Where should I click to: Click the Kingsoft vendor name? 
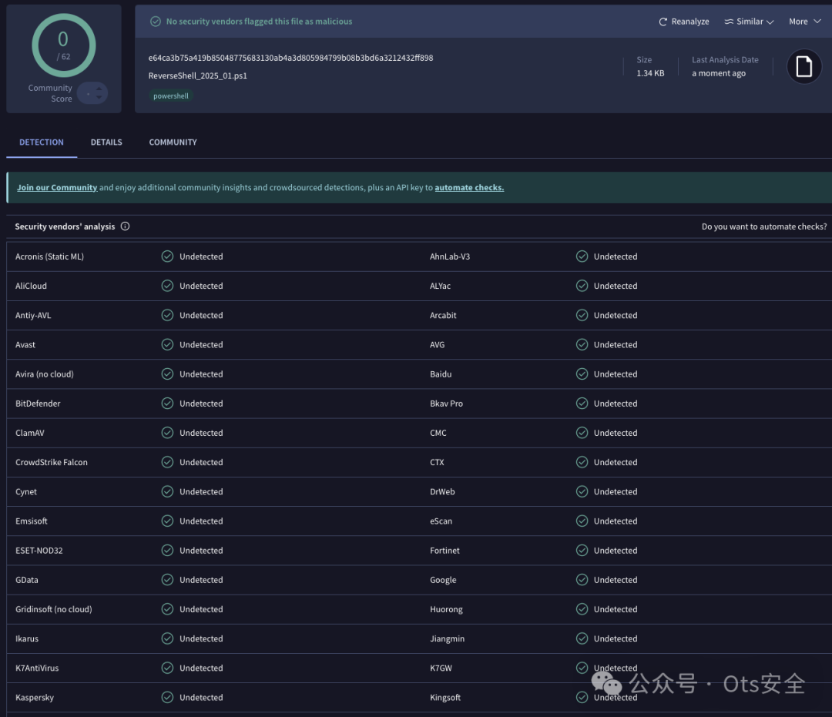pyautogui.click(x=445, y=698)
